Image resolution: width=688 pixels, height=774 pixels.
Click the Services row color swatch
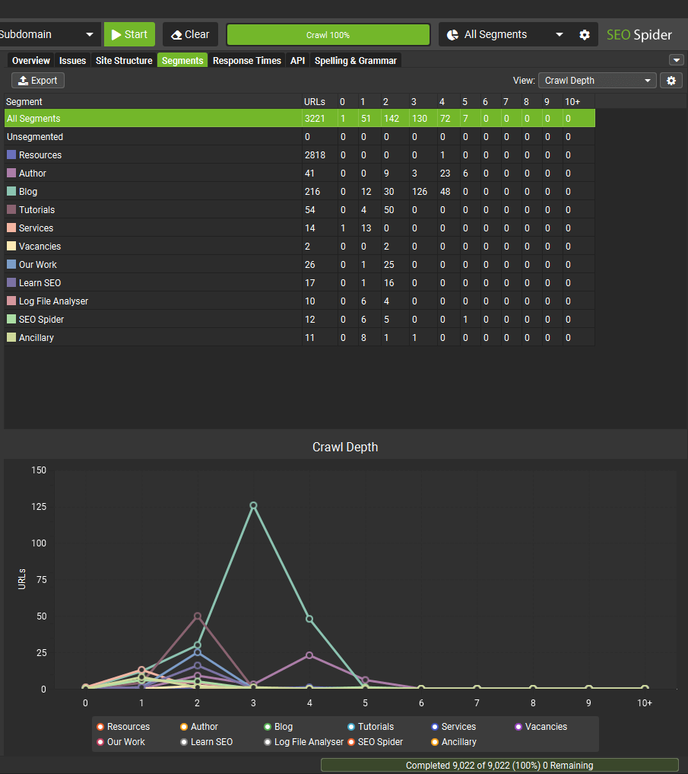[x=11, y=228]
